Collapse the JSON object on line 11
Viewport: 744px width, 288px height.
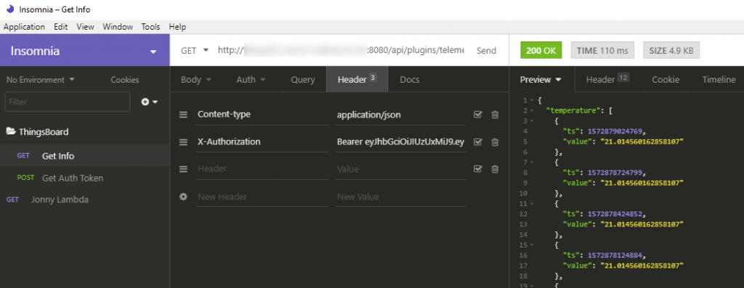(533, 204)
